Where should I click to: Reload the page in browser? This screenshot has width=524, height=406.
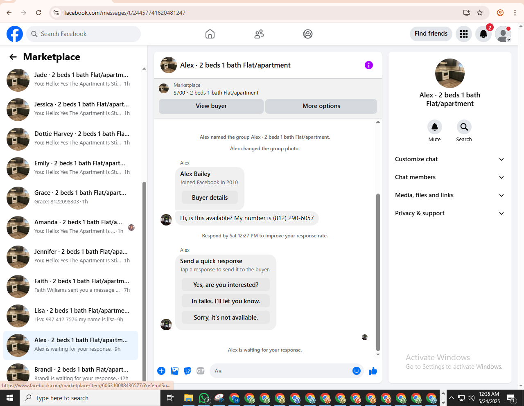tap(38, 13)
